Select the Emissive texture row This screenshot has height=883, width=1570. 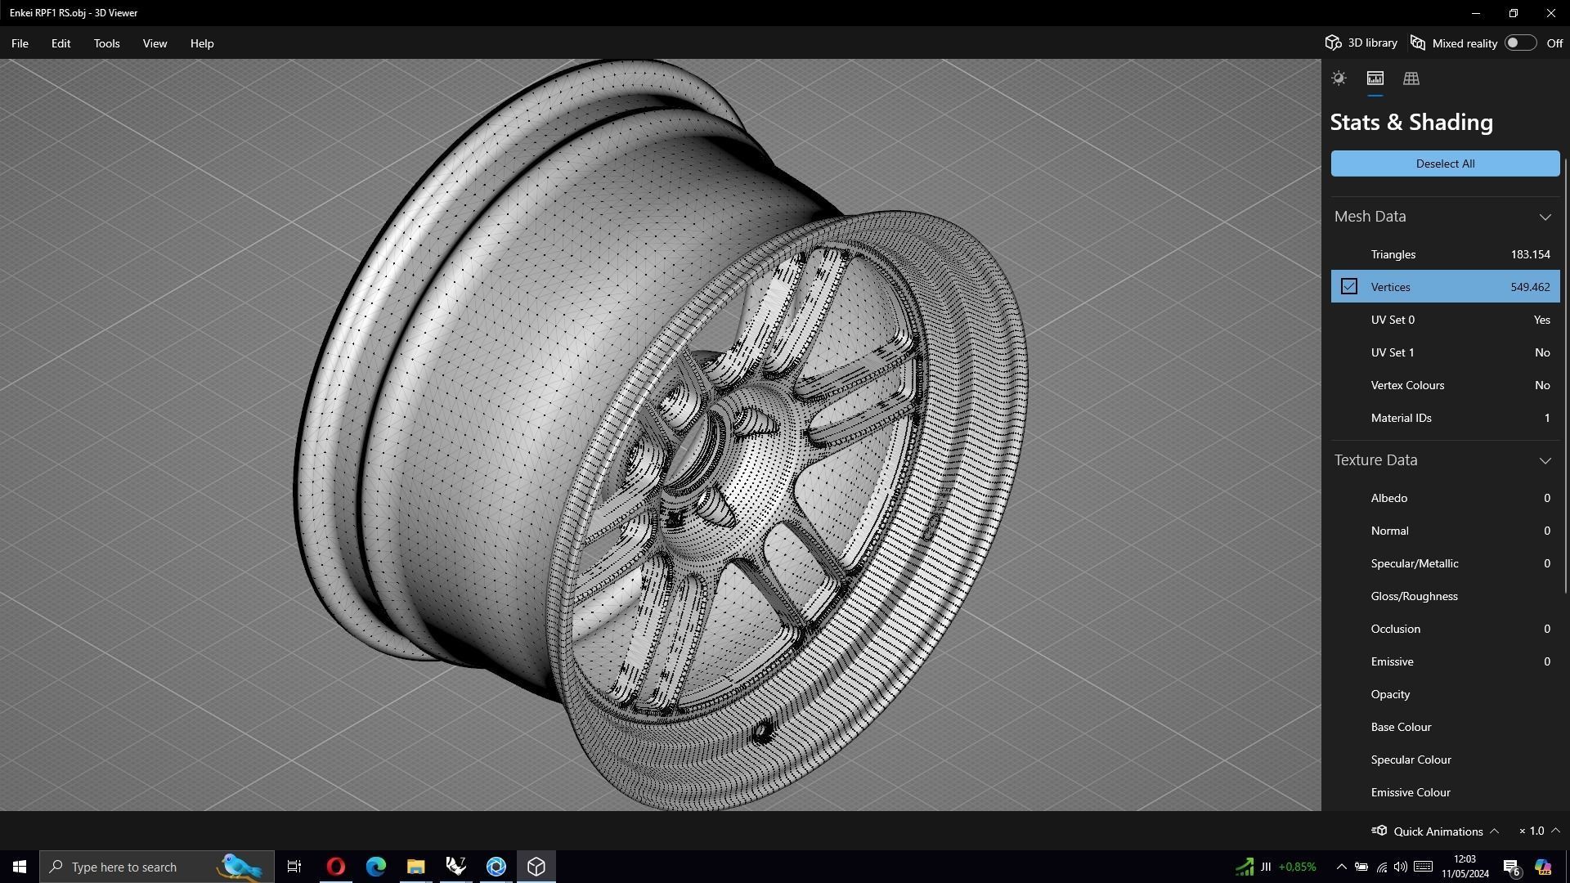1445,661
